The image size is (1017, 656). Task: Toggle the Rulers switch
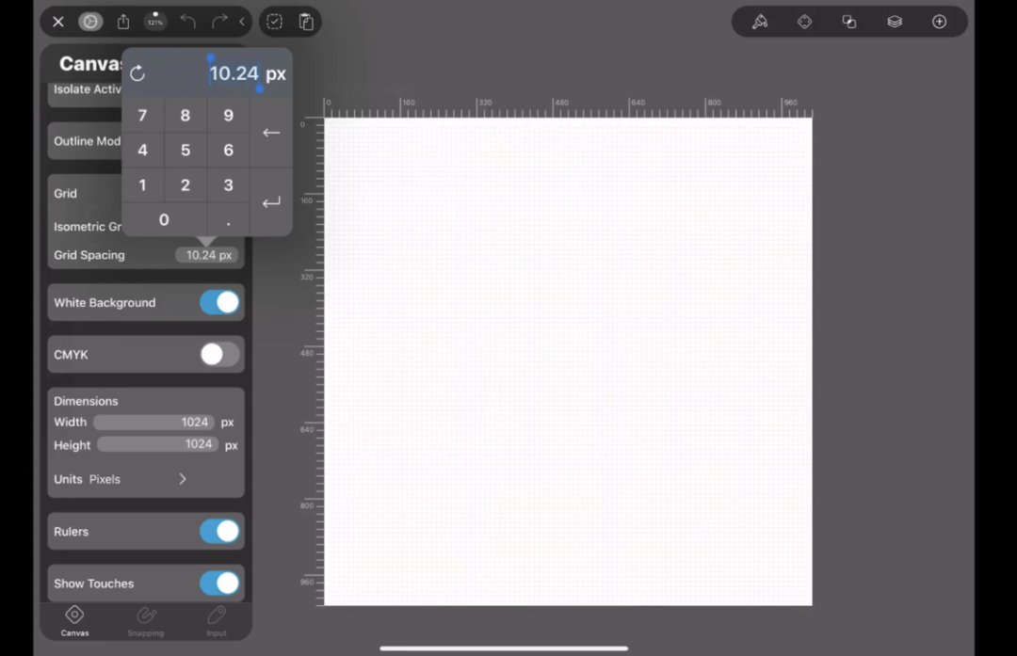point(219,532)
